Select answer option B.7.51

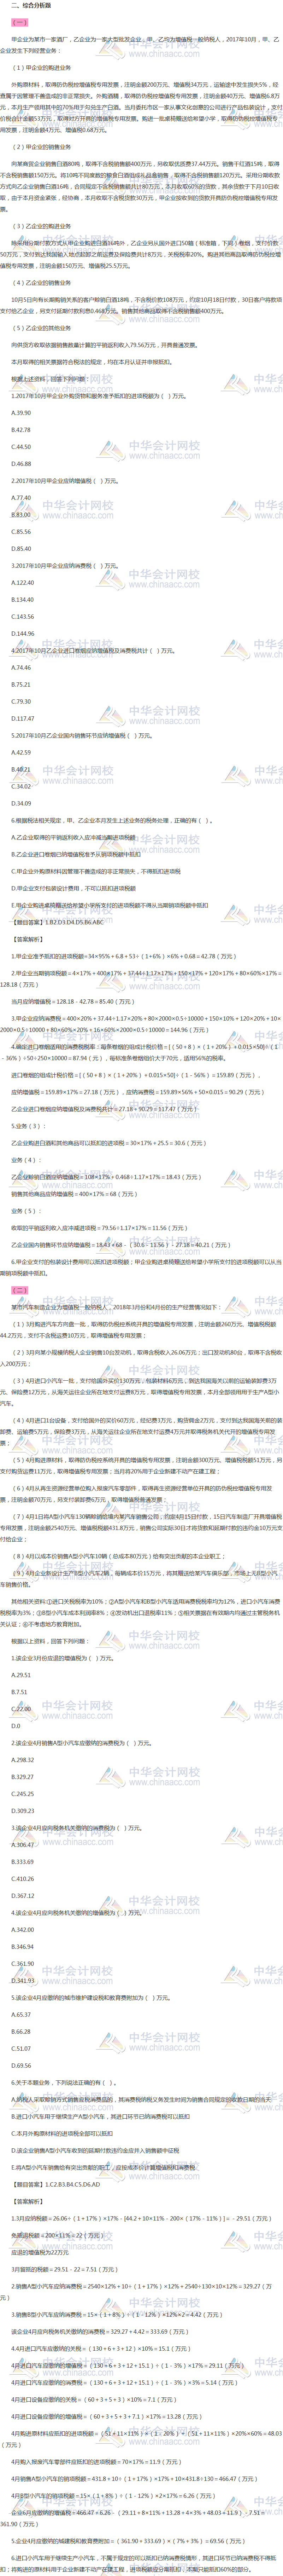pos(19,1692)
